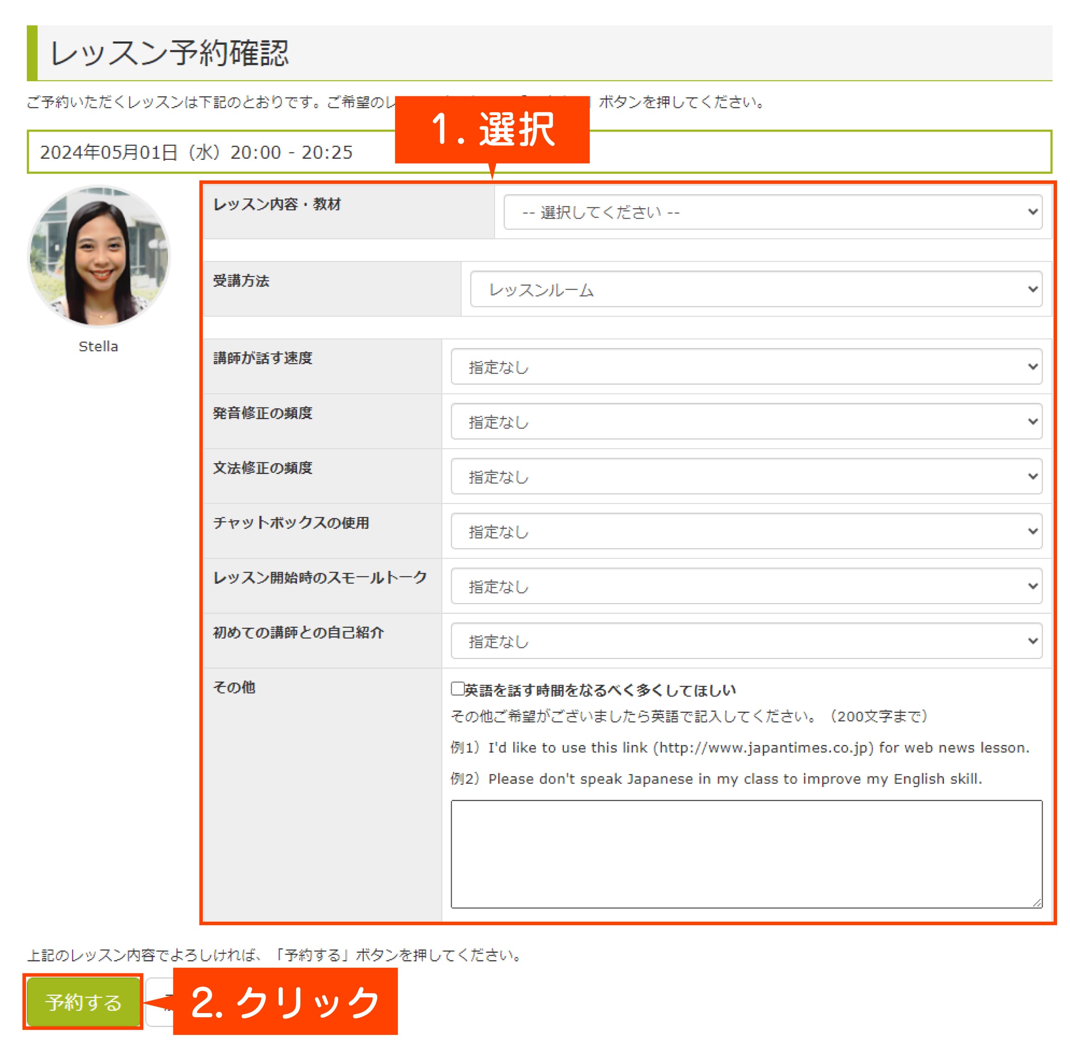Viewport: 1070px width, 1052px height.
Task: Click the Stella teacher name label
Action: 98,346
